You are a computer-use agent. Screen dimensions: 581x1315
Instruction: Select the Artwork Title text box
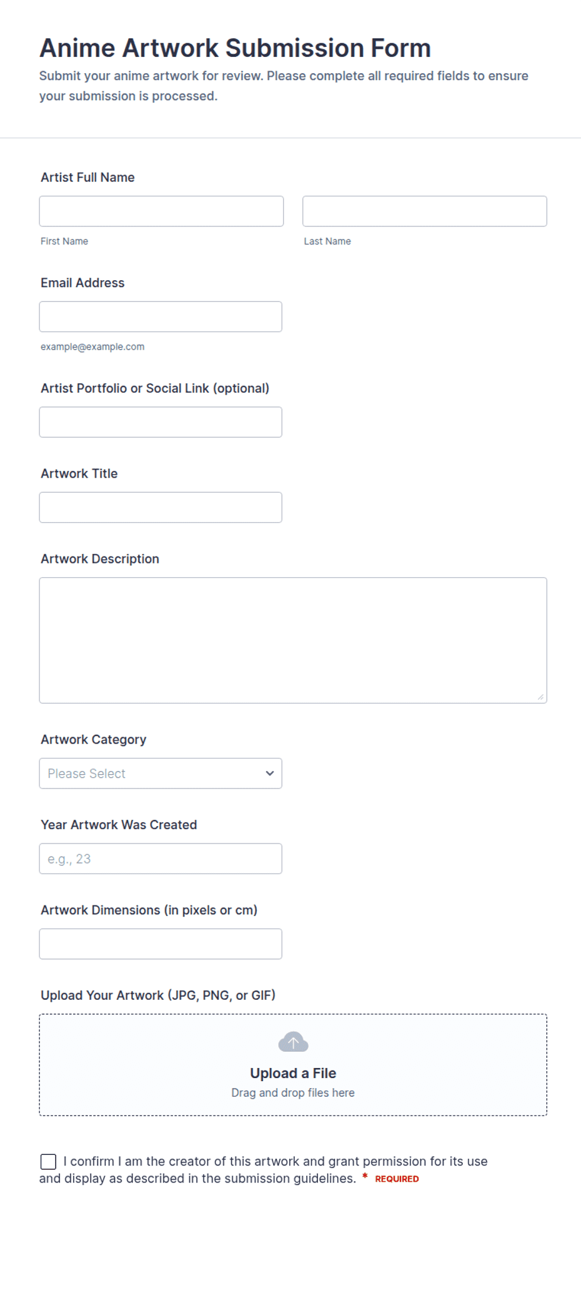(161, 507)
